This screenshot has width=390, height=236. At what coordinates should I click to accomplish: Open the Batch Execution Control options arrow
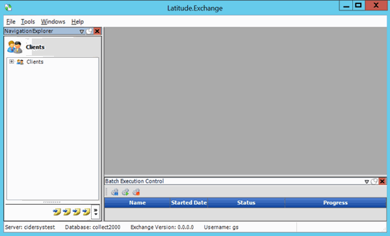coord(367,181)
